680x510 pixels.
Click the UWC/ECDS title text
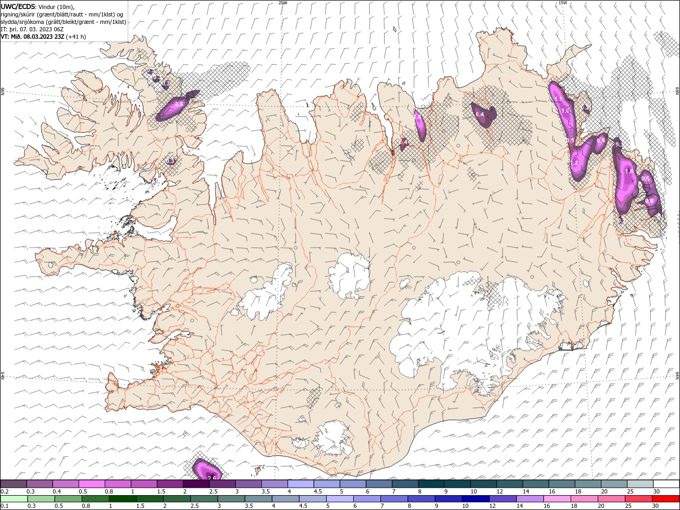(x=19, y=6)
